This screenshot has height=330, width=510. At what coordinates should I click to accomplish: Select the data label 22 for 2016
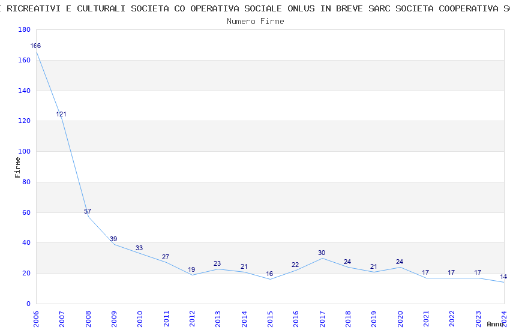(295, 265)
